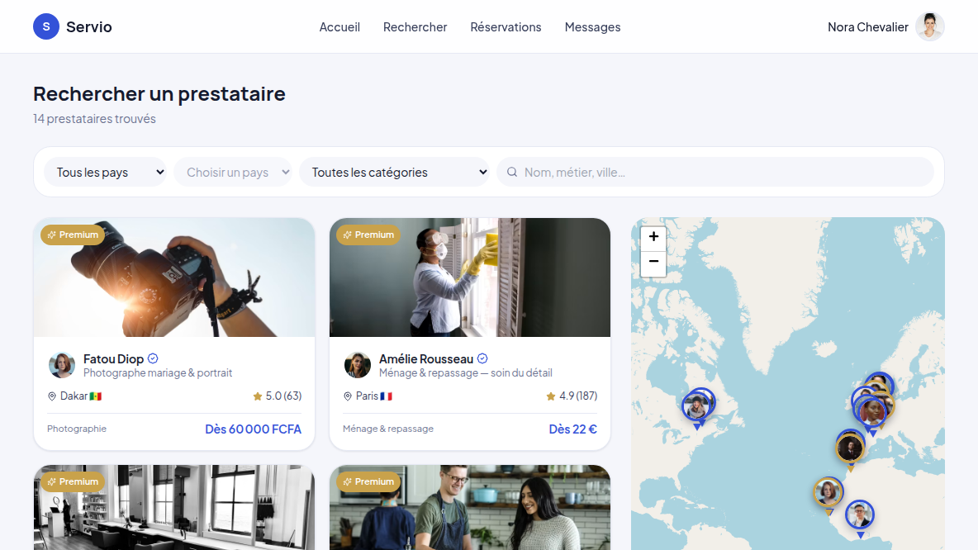
Task: Select gold map marker of red-haired woman
Action: (828, 493)
